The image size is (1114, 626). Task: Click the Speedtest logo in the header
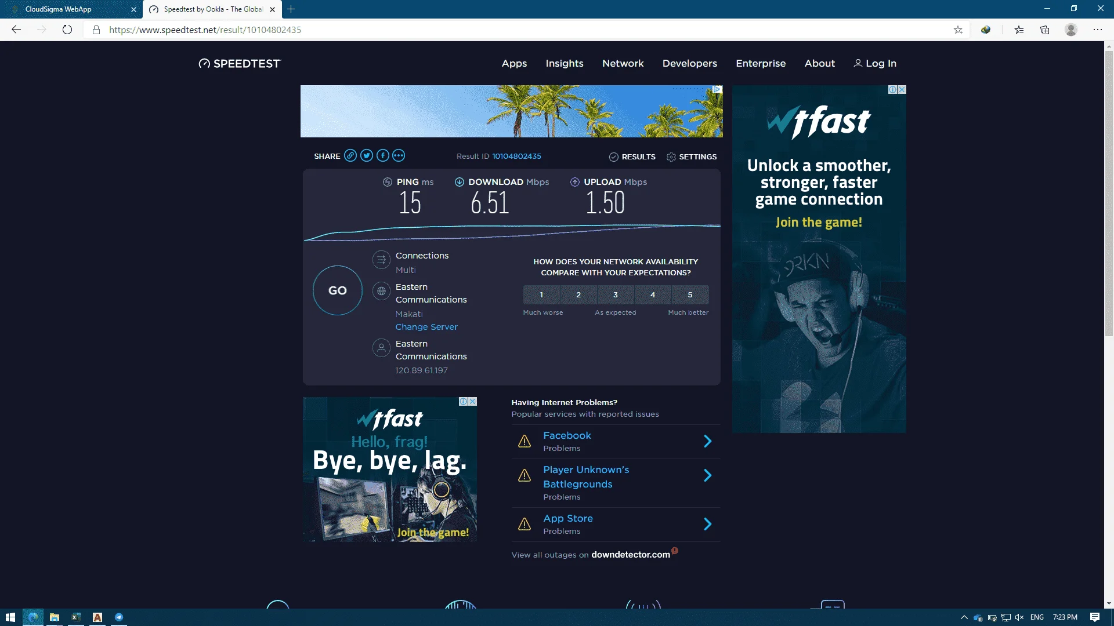(240, 64)
